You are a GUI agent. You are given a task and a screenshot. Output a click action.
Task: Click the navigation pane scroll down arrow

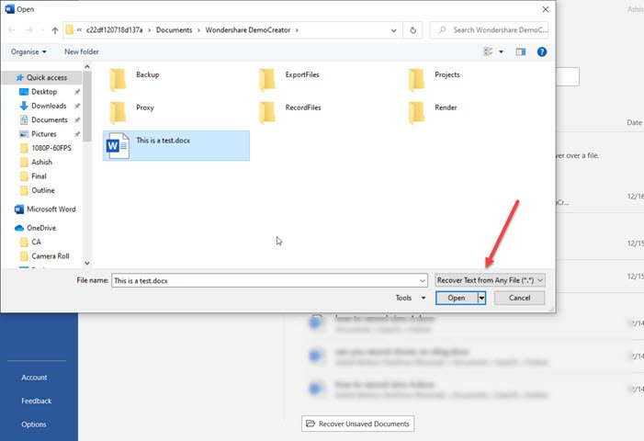tap(87, 263)
